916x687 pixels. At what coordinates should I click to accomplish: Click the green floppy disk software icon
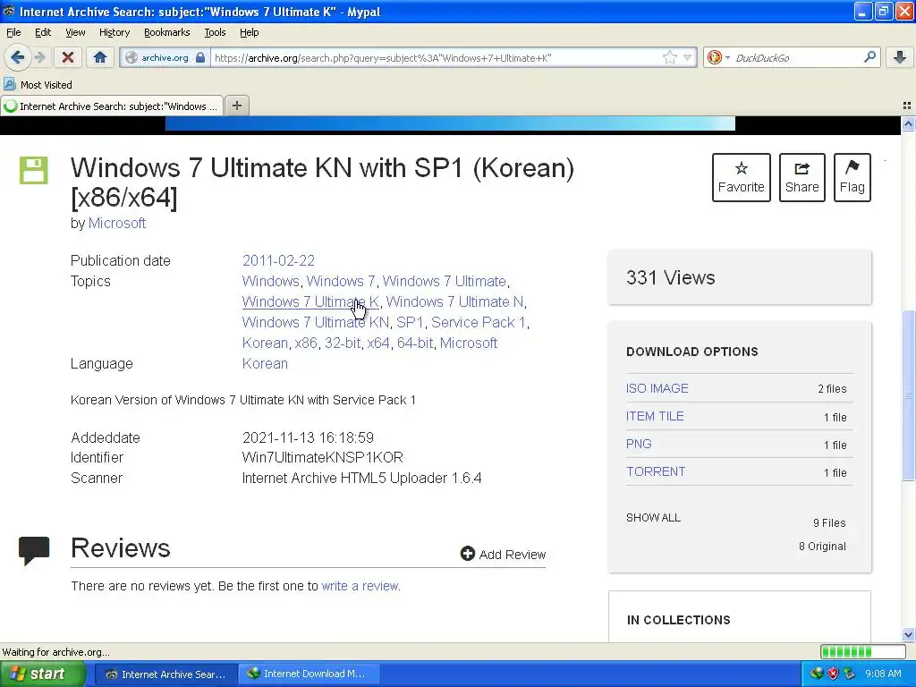[x=33, y=170]
